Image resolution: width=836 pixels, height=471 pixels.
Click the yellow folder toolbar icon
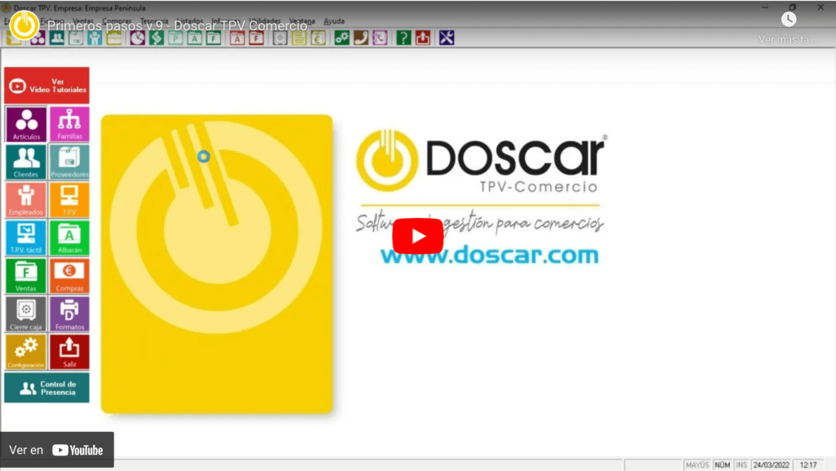click(114, 38)
